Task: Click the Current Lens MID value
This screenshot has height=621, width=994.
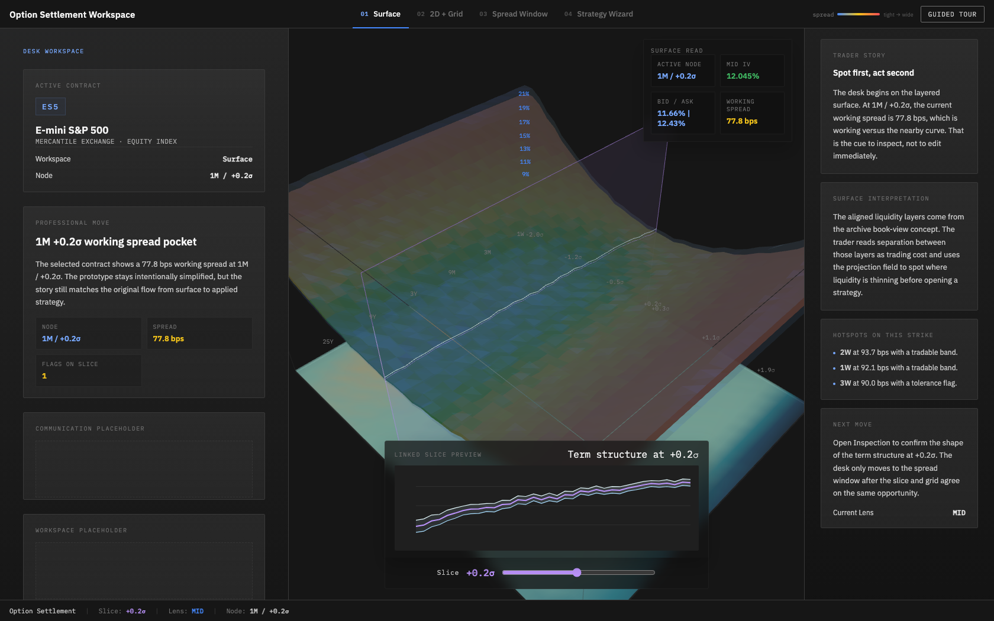Action: pos(959,513)
